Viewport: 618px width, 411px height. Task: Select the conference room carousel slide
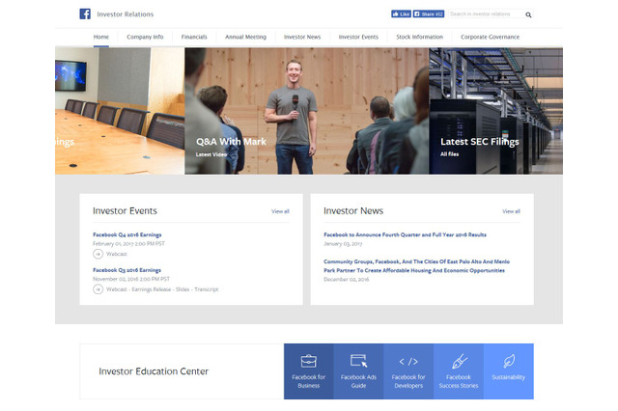pos(120,111)
